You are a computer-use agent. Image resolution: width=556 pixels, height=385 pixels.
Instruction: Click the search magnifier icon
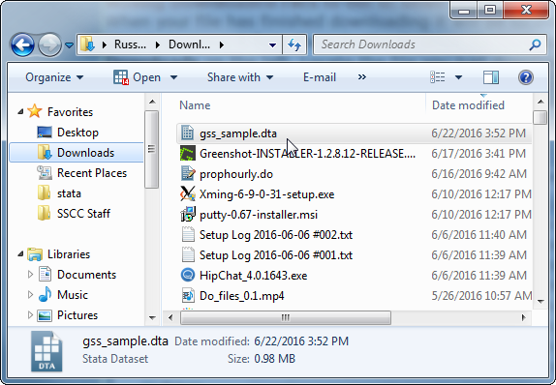tap(535, 44)
